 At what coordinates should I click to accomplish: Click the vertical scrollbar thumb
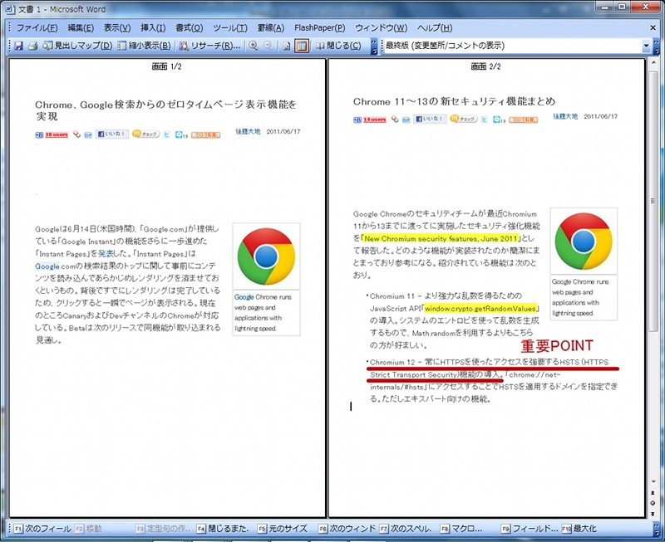coord(653,201)
